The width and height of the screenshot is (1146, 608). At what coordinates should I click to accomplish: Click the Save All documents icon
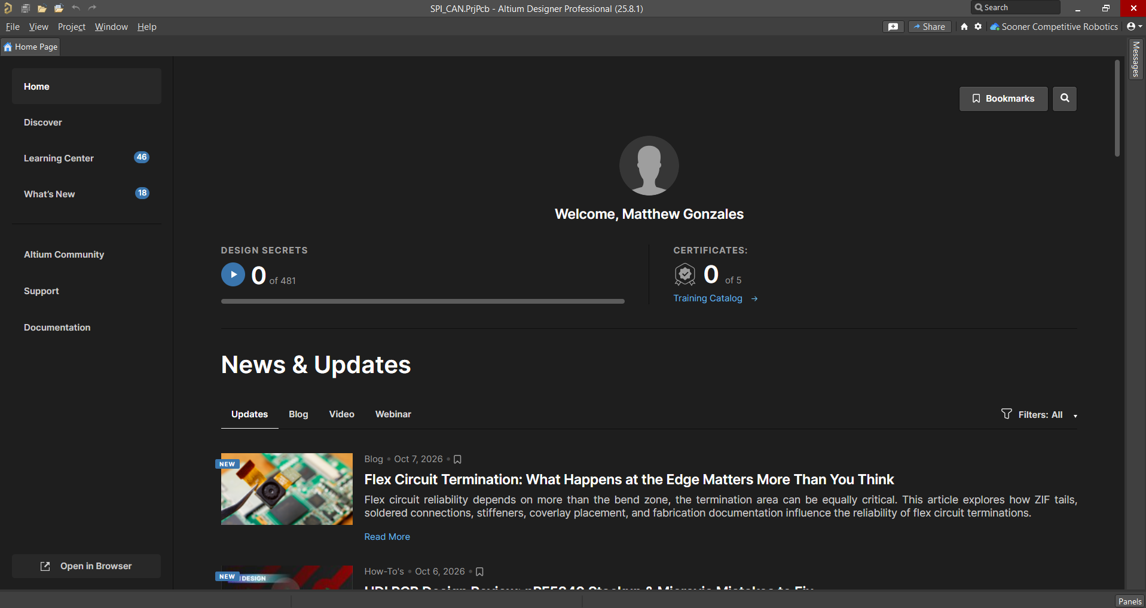tap(26, 8)
